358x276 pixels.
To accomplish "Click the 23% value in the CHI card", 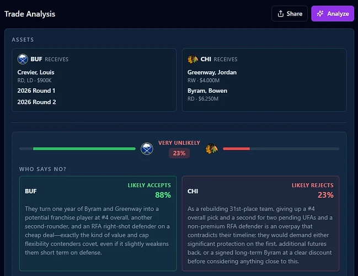I will pos(325,195).
